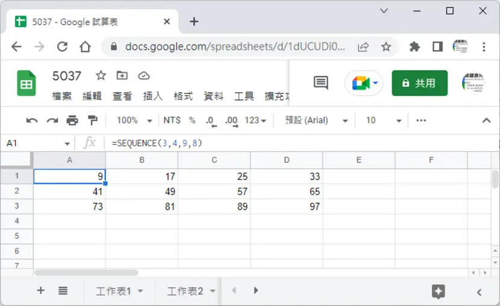500x306 pixels.
Task: Open the 100% zoom dropdown
Action: (134, 120)
